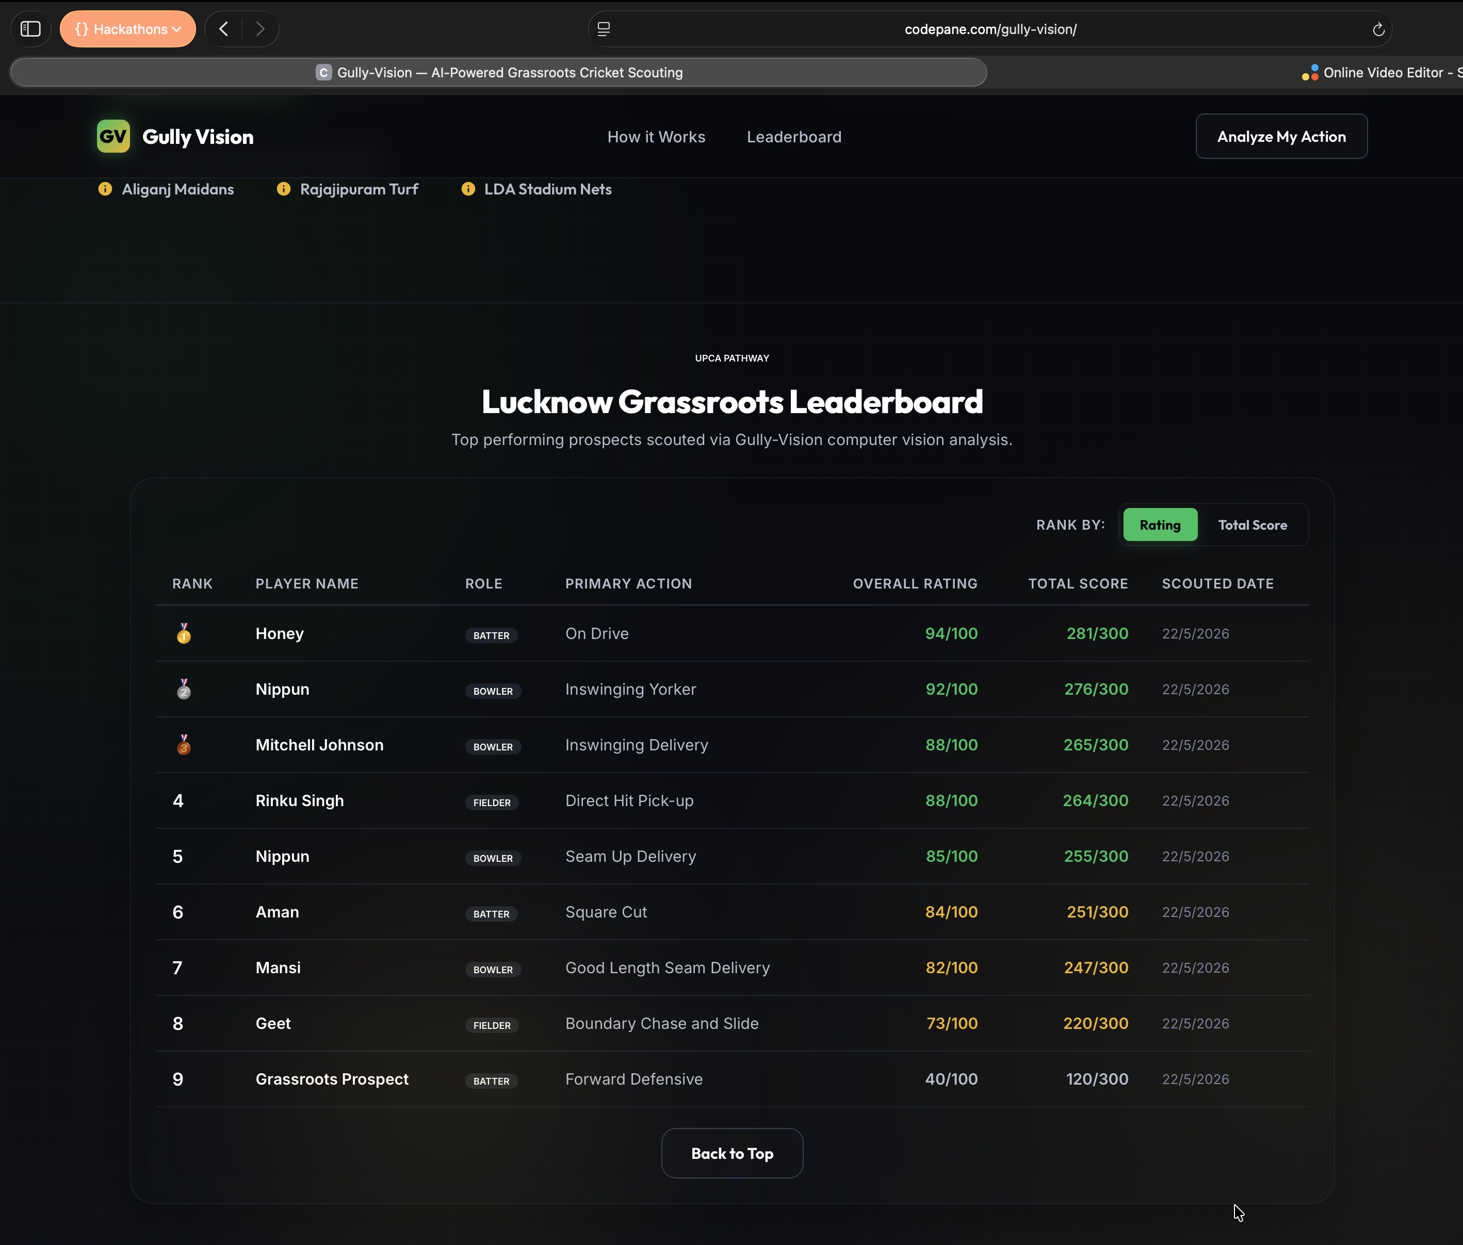Click the 40/100 overall rating value
Viewport: 1463px width, 1245px height.
click(951, 1079)
